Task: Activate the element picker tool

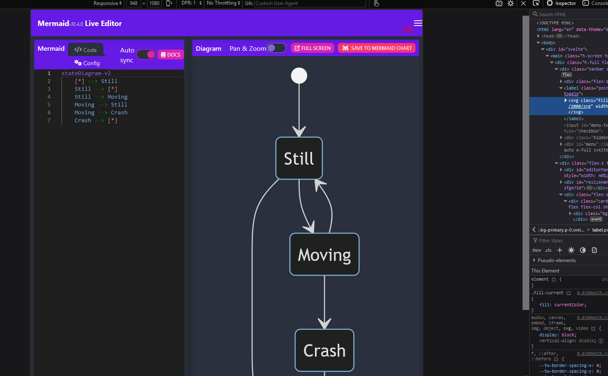Action: tap(536, 3)
